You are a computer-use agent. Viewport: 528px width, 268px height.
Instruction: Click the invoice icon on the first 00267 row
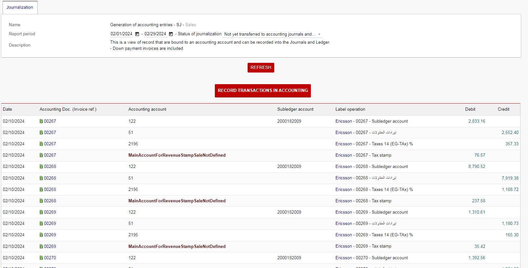click(x=41, y=121)
